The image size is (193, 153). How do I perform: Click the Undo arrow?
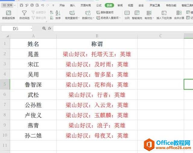click(x=43, y=5)
